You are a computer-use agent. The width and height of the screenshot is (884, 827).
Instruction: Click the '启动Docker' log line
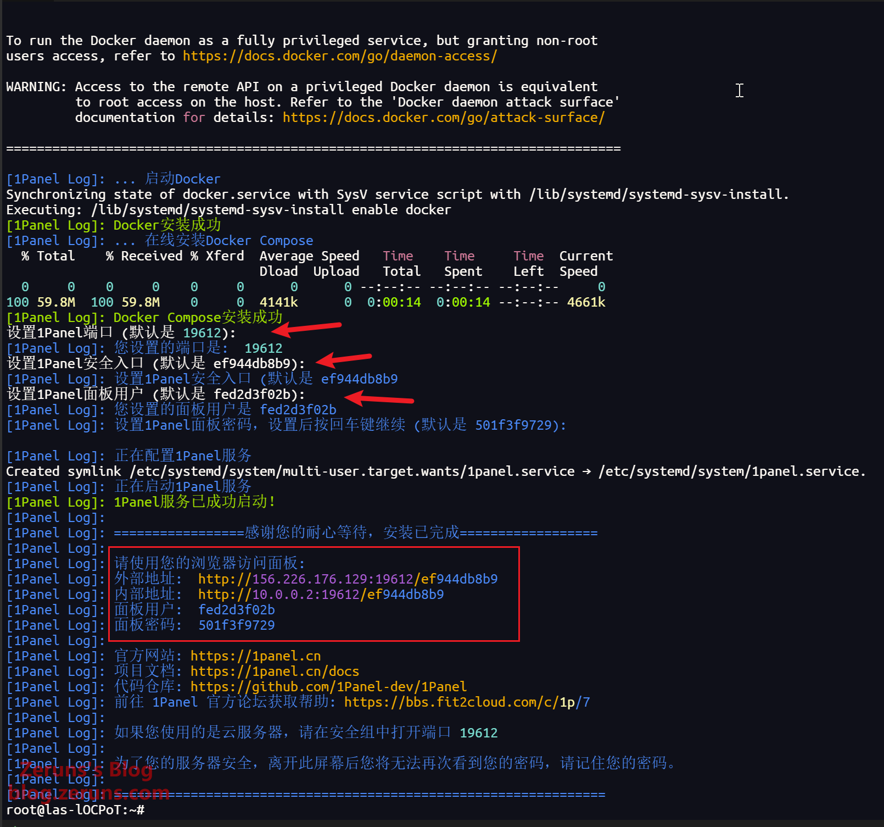(114, 179)
